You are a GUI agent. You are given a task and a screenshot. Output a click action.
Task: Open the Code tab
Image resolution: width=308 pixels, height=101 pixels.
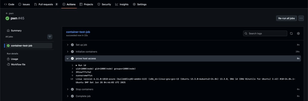coord(9,4)
